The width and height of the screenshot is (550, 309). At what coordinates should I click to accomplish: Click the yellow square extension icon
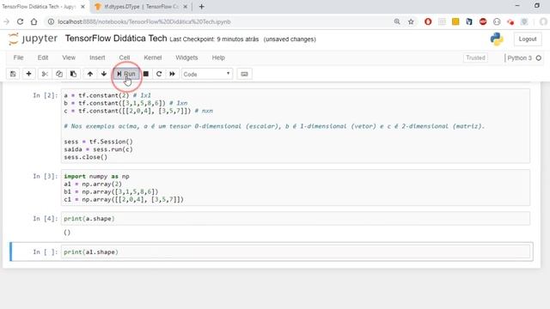tap(455, 21)
